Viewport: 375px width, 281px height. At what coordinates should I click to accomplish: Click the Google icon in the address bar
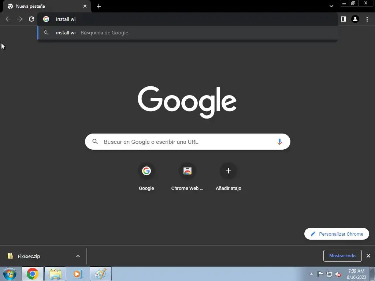click(46, 19)
